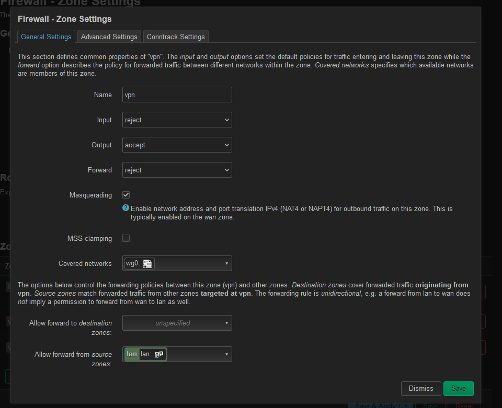The height and width of the screenshot is (408, 502).
Task: Click the Save button
Action: coord(458,389)
